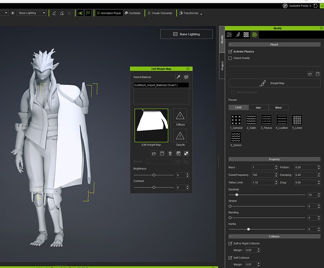Click the SolverFrequency stepper arrows
The image size is (324, 268).
276,175
